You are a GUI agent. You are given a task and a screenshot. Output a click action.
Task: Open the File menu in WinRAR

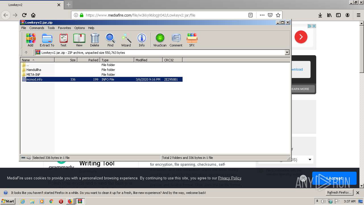click(x=24, y=28)
